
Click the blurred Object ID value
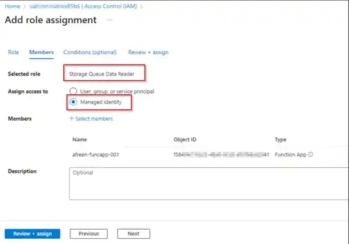tap(221, 154)
